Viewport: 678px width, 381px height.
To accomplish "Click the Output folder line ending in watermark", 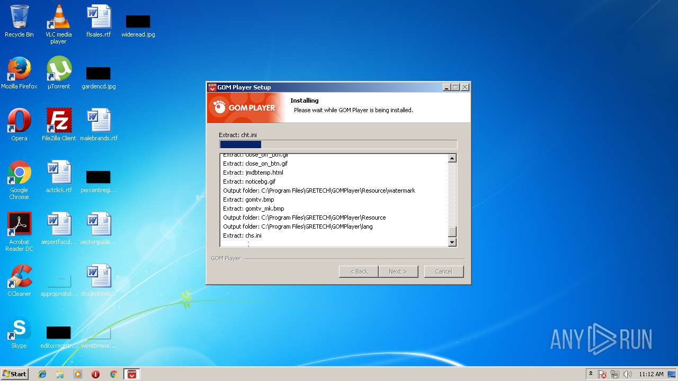I will point(319,190).
